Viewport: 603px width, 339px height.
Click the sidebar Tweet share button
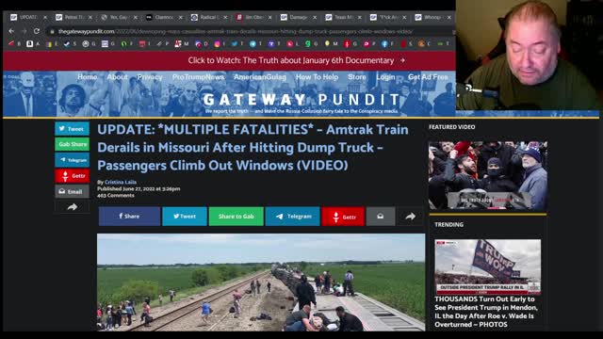[x=72, y=129]
